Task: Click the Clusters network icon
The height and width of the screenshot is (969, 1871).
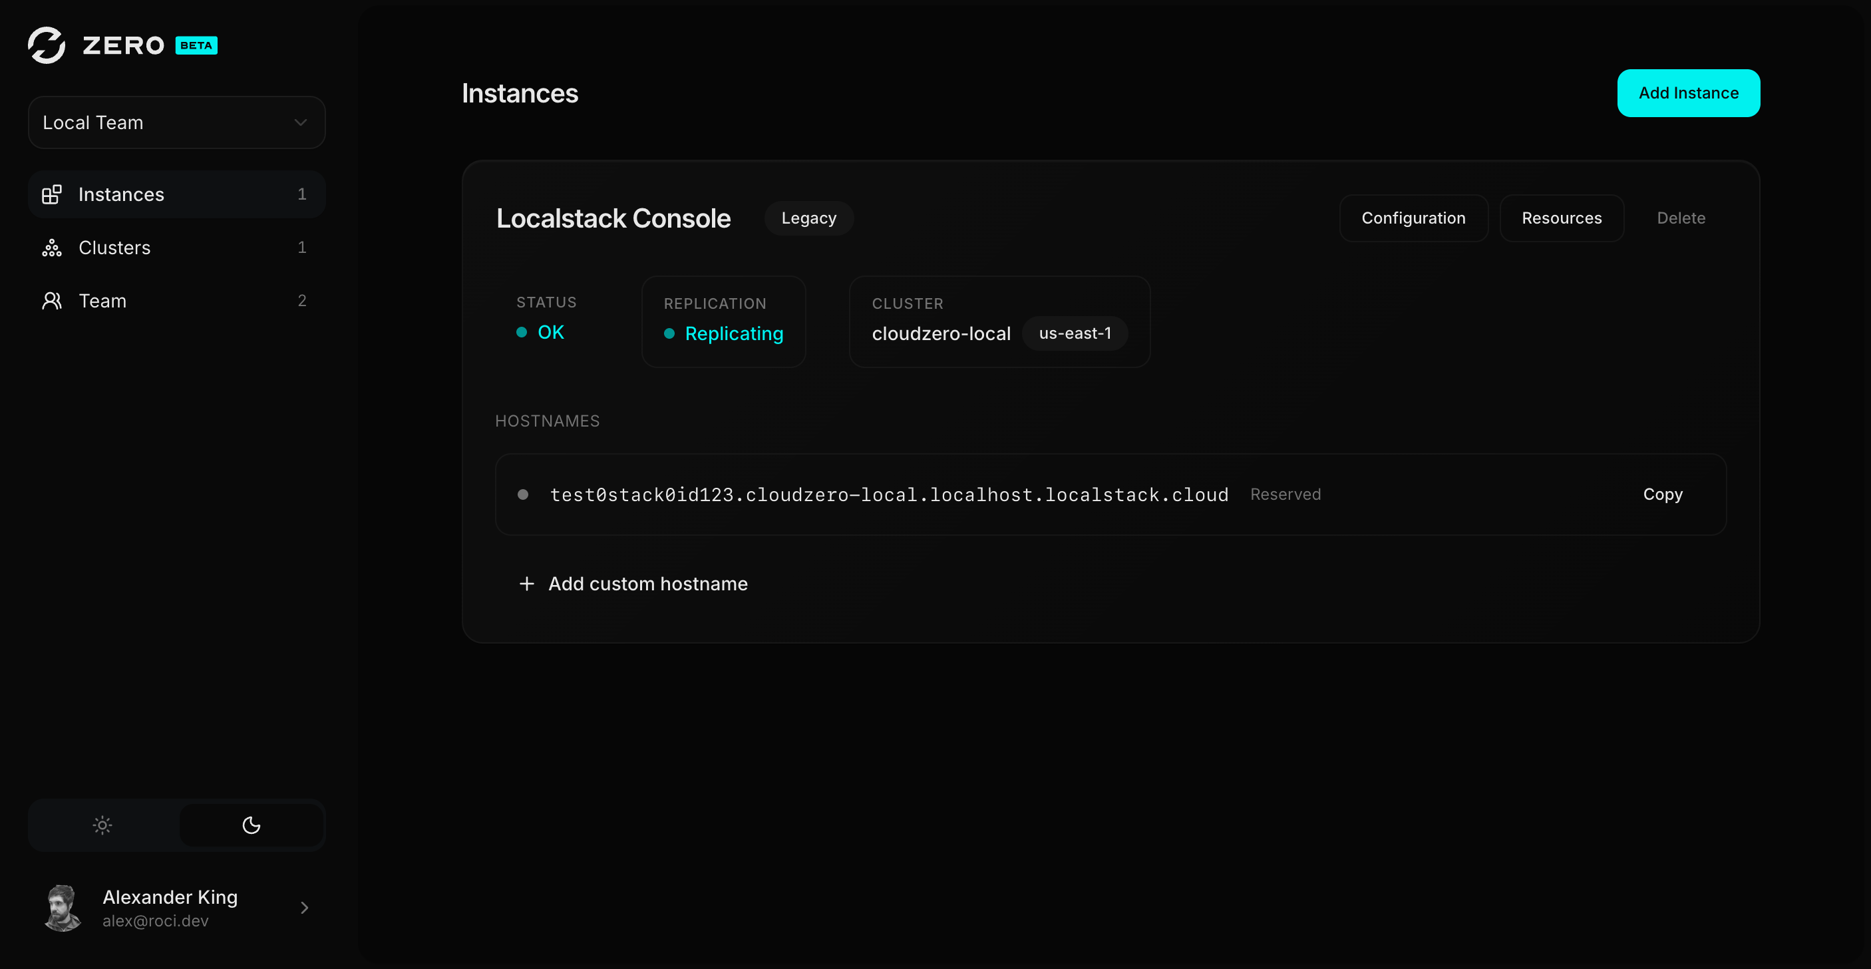Action: 52,248
